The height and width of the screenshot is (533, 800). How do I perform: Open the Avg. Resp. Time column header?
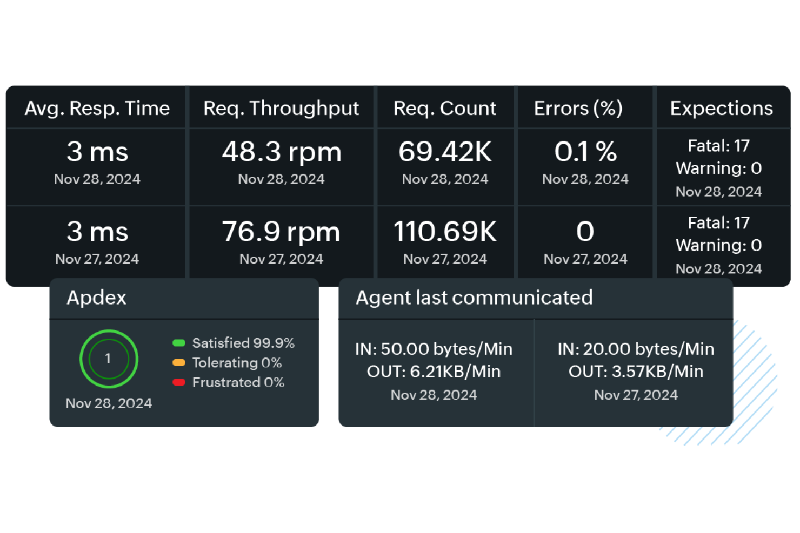(x=97, y=109)
